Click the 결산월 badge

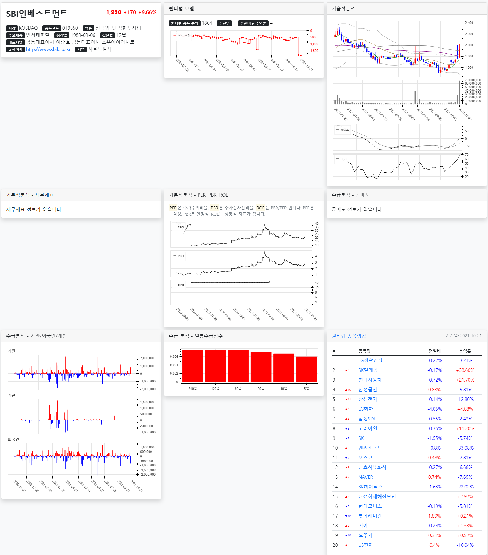(108, 35)
